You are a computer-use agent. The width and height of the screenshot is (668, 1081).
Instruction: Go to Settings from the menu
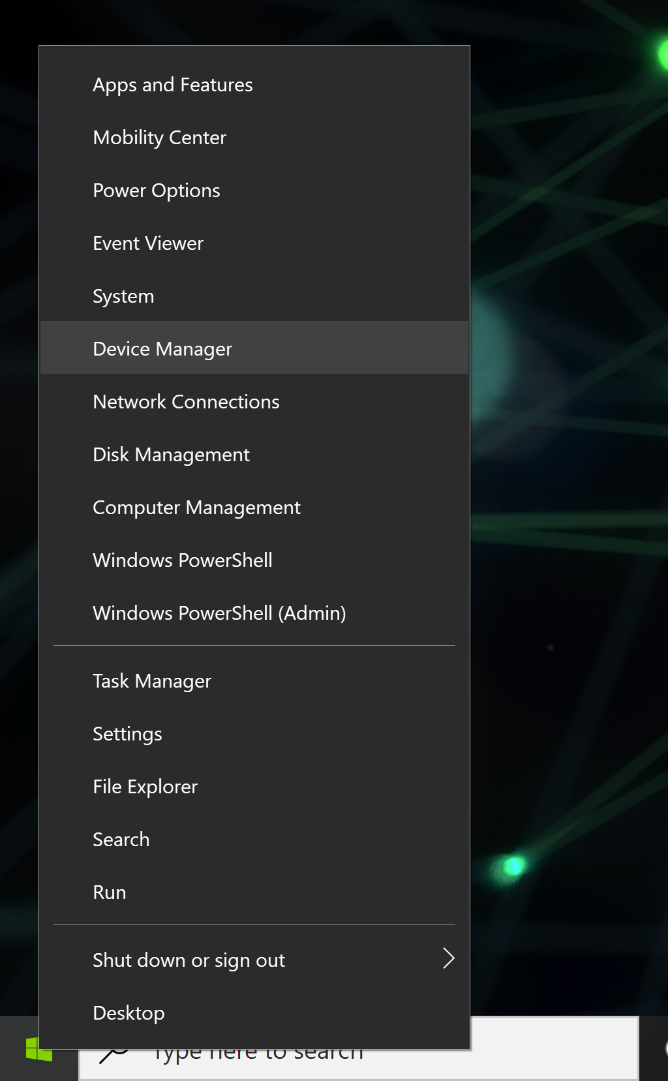coord(127,734)
